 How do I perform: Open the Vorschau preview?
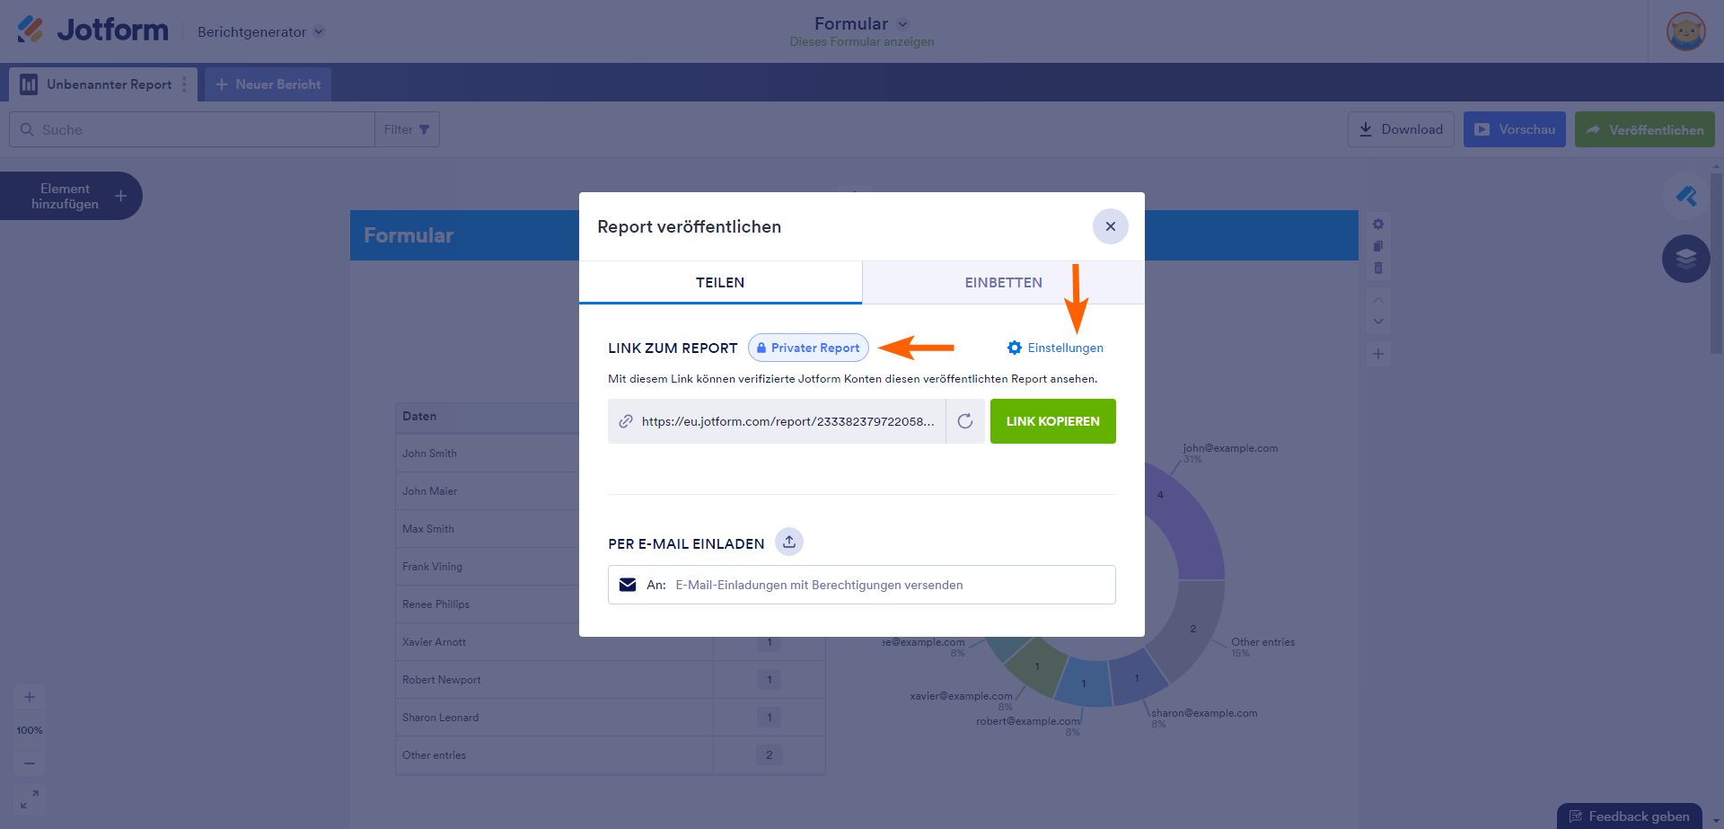point(1515,129)
